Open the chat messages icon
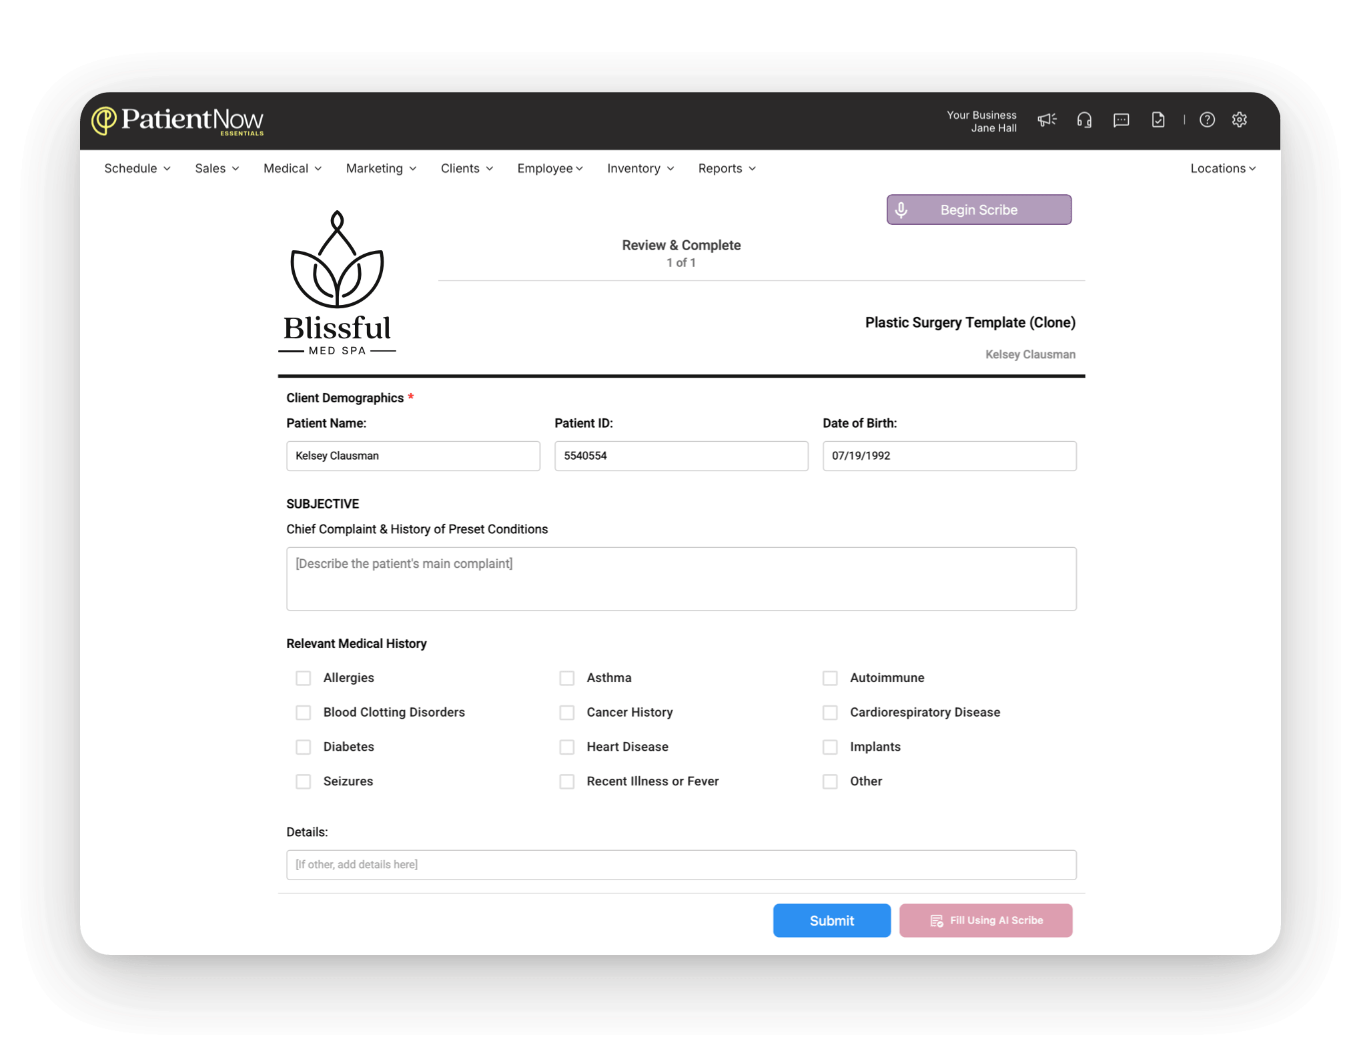Screen dimensions: 1361x1045 point(1121,120)
